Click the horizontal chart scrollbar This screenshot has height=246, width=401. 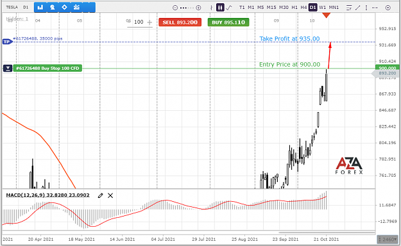point(327,233)
